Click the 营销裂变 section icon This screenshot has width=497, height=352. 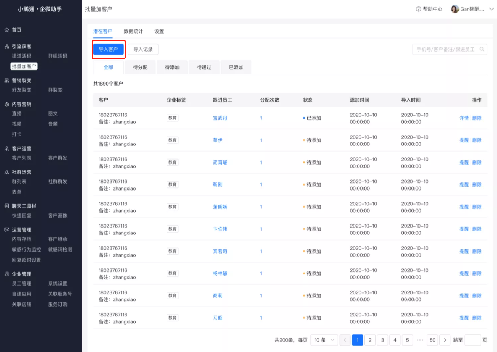tap(6, 81)
